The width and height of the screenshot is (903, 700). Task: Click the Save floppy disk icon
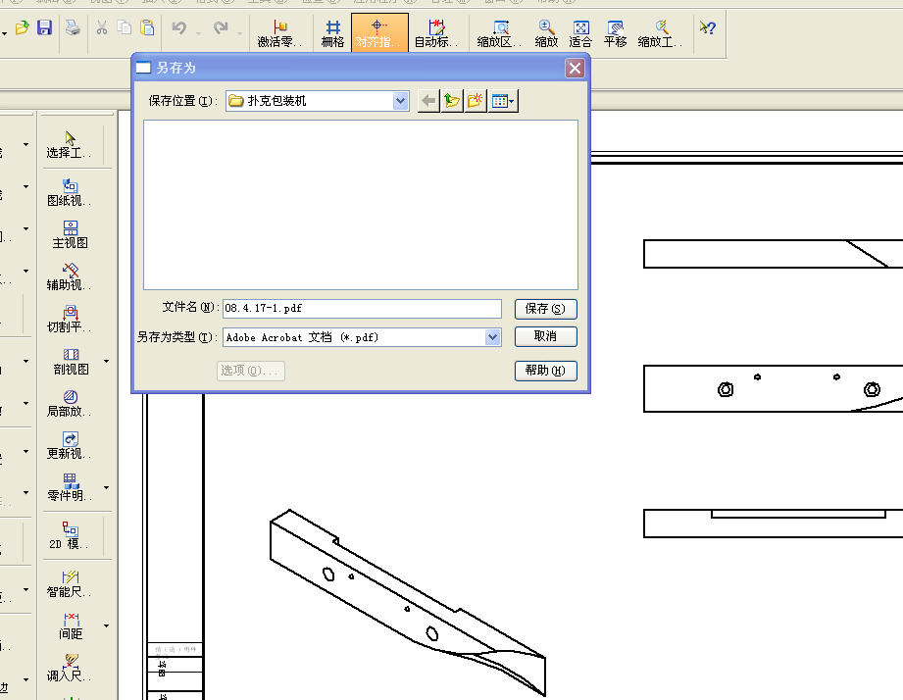(44, 27)
